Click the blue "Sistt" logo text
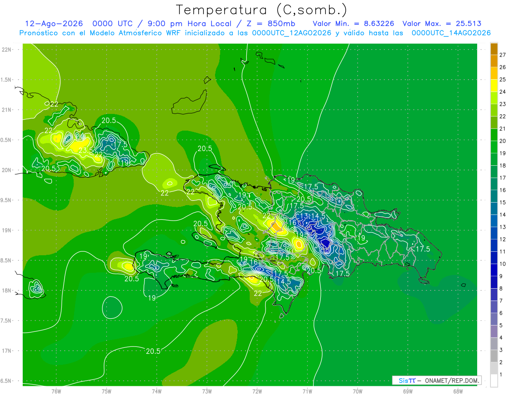 tap(407, 380)
